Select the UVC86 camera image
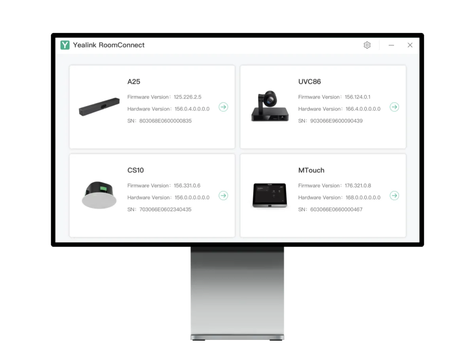475x361 pixels. click(270, 106)
